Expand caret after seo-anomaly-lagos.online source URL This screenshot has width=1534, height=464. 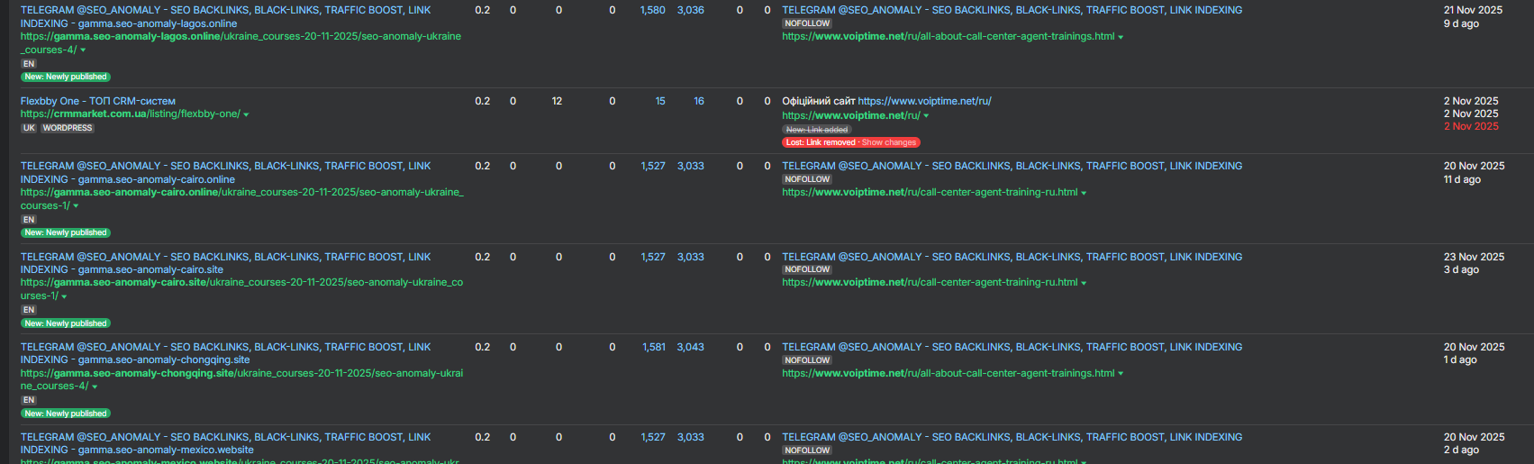point(83,50)
